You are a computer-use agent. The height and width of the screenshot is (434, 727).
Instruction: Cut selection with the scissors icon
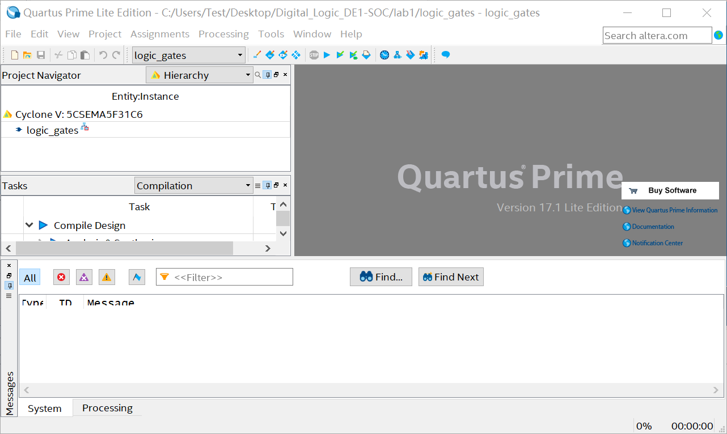point(58,55)
